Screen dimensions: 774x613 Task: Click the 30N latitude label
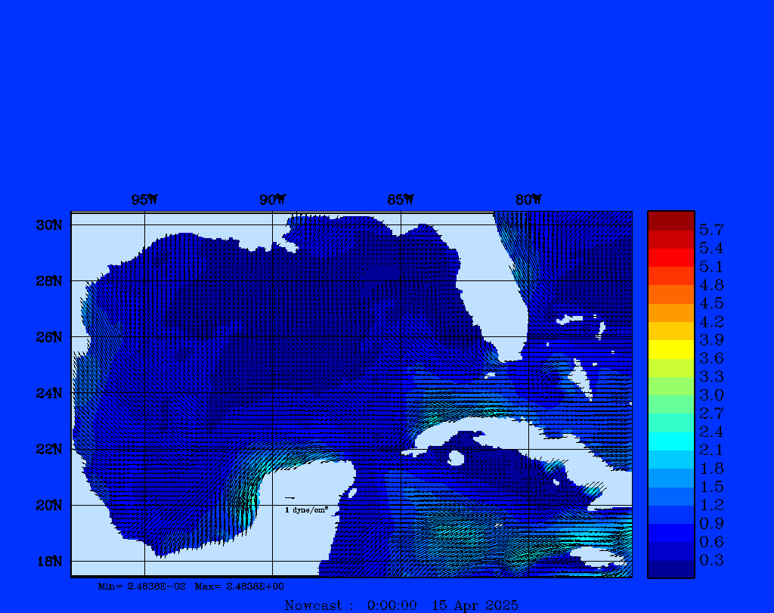(x=48, y=225)
